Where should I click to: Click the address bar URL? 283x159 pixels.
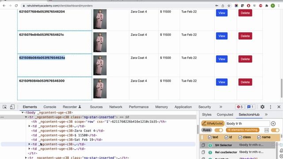[x=60, y=6]
